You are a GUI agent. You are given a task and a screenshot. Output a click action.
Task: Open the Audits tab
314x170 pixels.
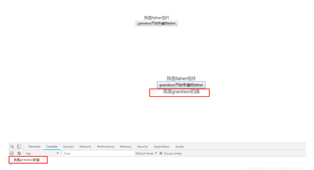(179, 146)
